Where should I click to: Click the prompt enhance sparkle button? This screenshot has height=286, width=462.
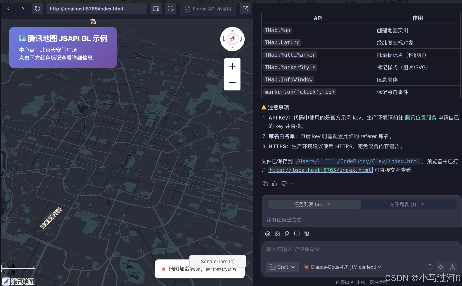pos(441,267)
